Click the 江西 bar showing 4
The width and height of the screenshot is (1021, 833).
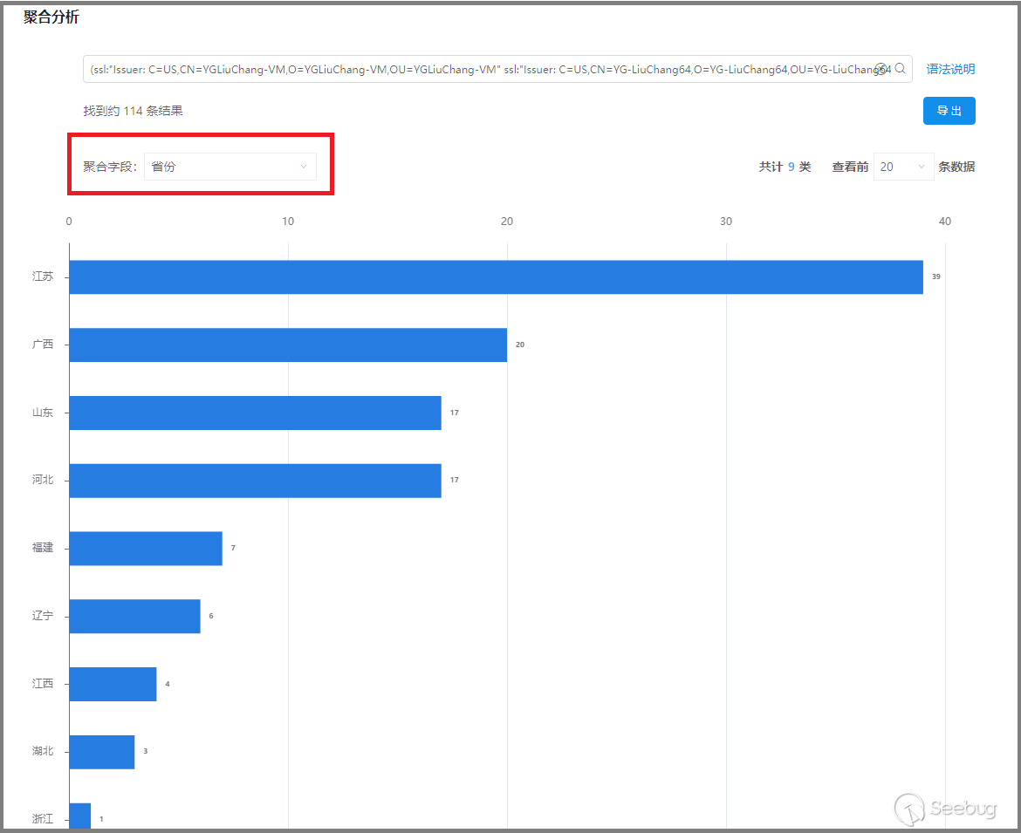pos(113,684)
